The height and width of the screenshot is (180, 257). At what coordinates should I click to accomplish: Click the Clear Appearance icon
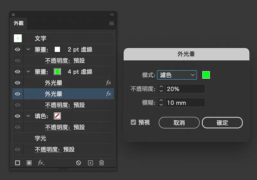(x=78, y=163)
